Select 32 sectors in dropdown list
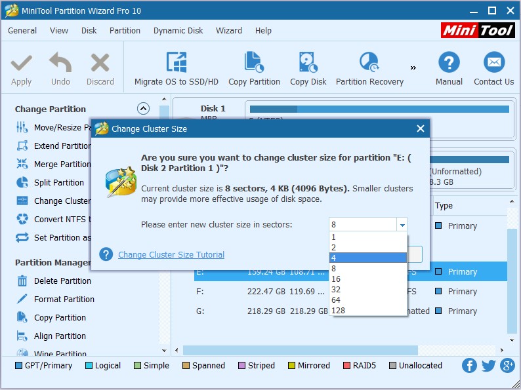The image size is (521, 390). [368, 290]
